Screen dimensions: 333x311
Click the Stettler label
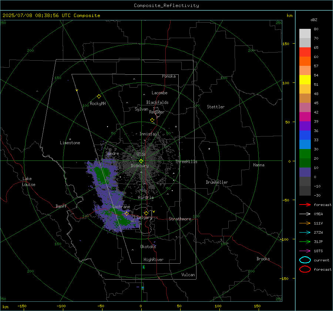point(216,107)
